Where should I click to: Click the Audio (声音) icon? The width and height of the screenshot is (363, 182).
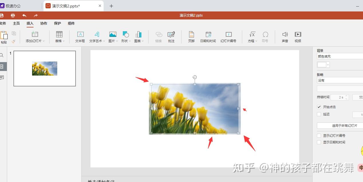point(285,34)
